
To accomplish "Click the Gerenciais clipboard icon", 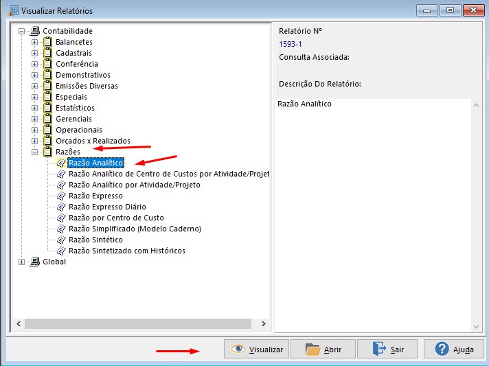I will [47, 119].
